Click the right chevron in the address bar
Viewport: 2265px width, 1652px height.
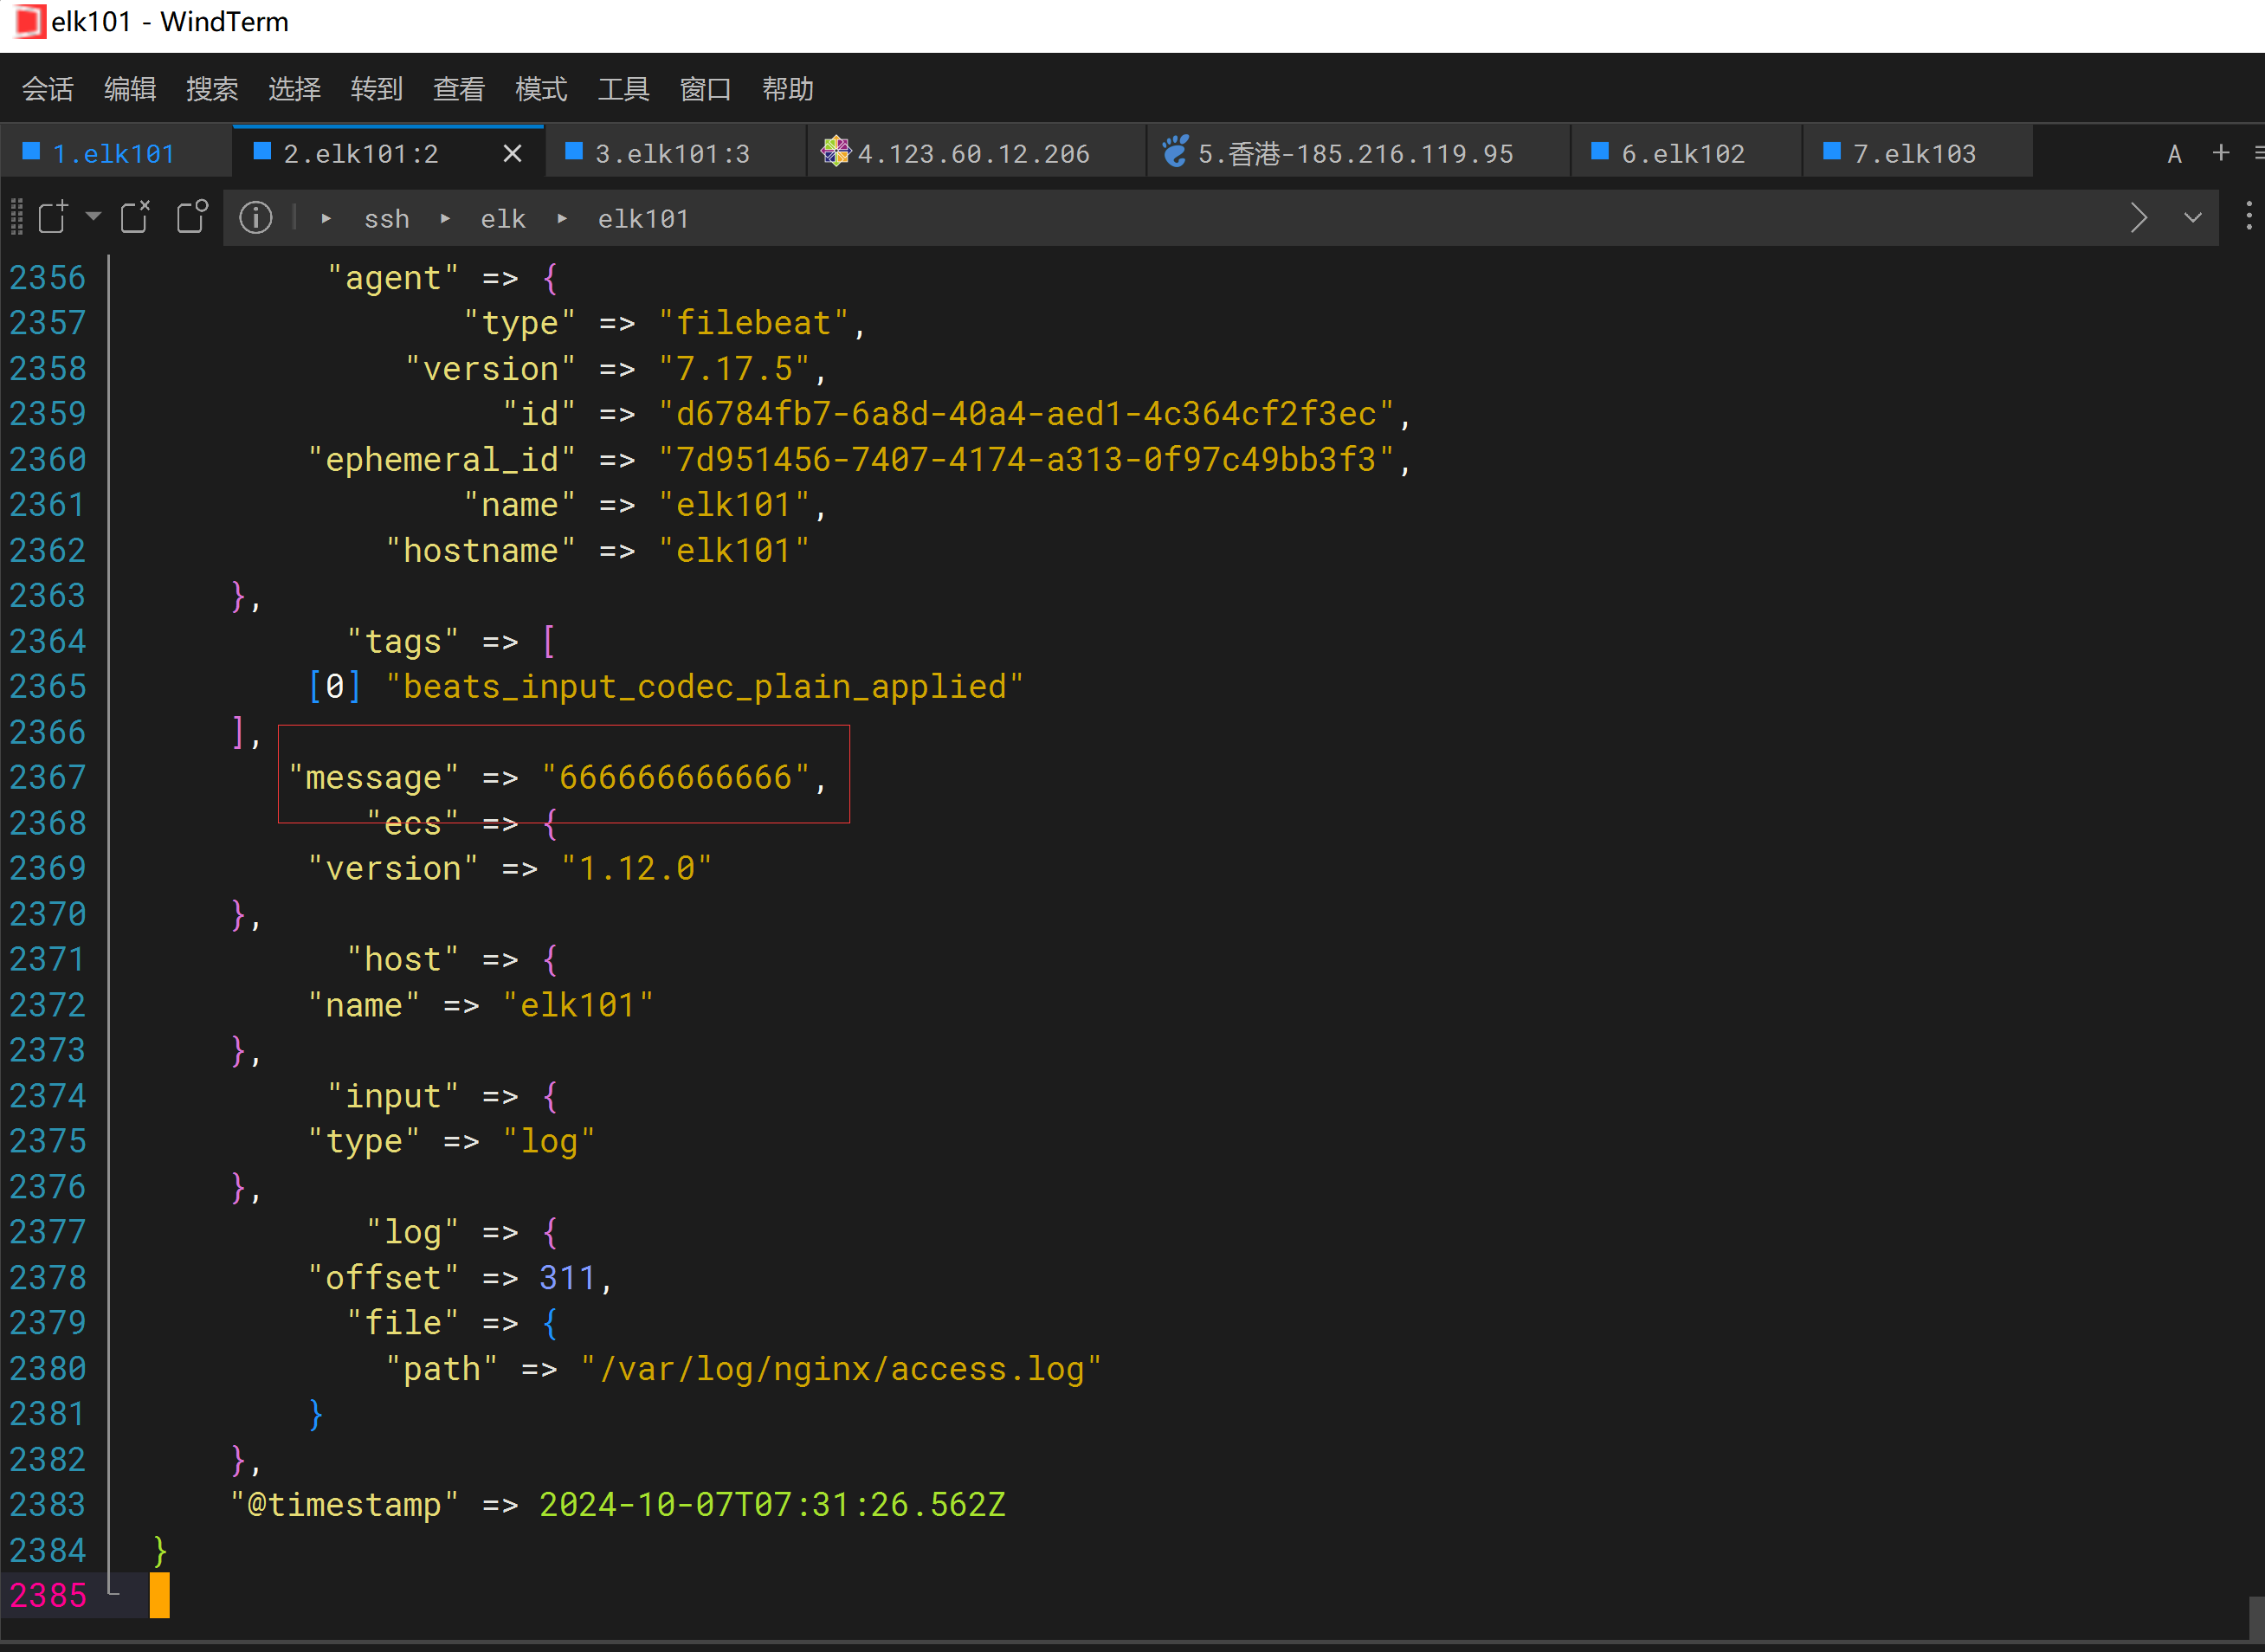pyautogui.click(x=2139, y=217)
